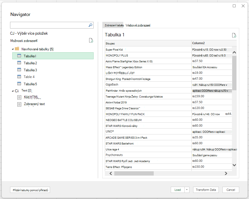Click the scroll down arrow in preview

(234, 165)
